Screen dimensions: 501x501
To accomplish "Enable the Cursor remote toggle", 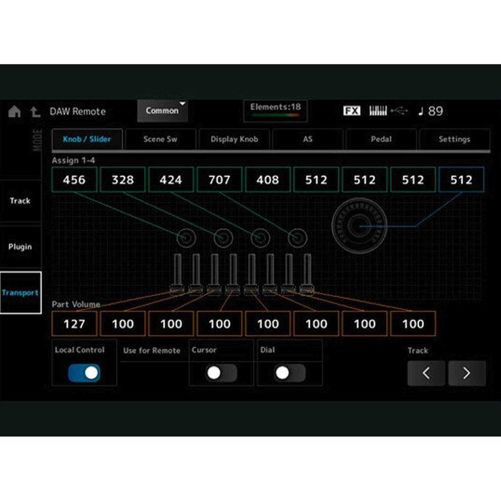I will (x=221, y=373).
